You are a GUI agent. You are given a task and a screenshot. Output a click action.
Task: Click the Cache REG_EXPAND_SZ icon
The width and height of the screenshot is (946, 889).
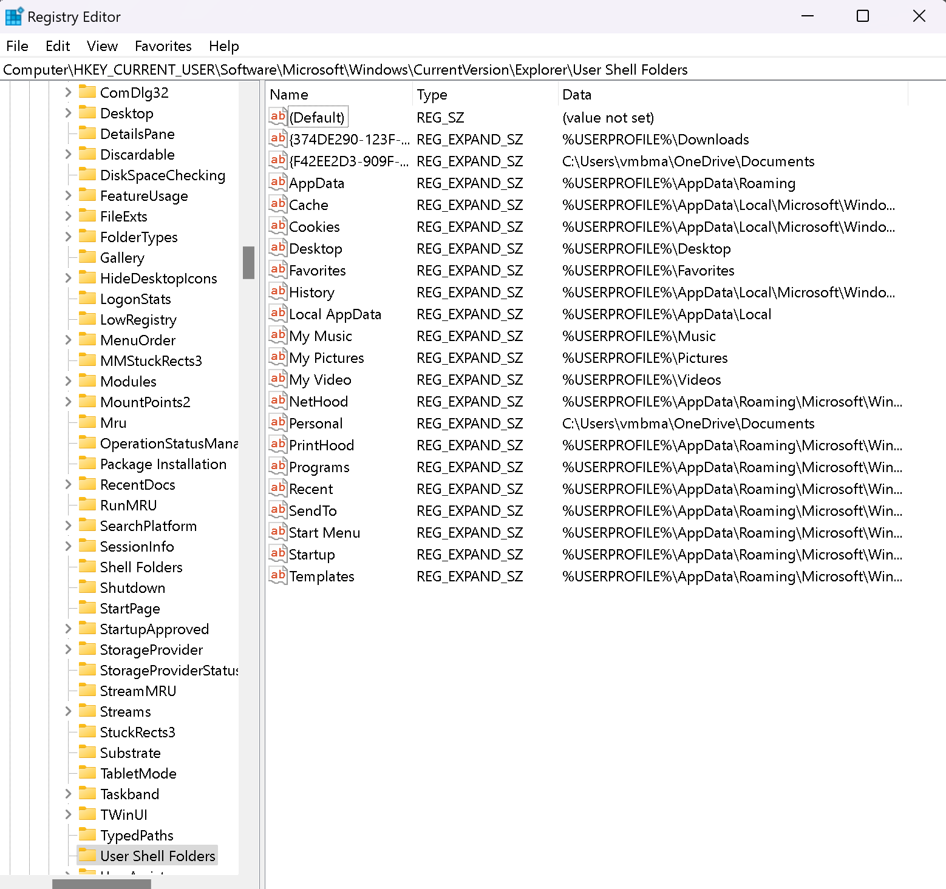[x=277, y=205]
